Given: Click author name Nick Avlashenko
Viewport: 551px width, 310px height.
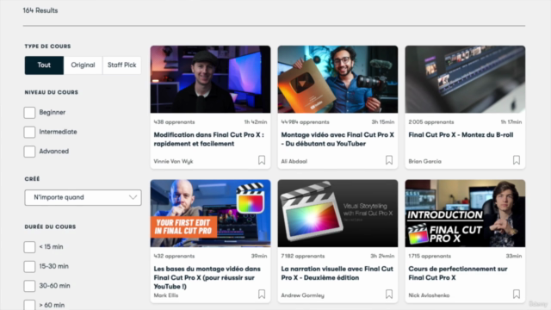Looking at the screenshot, I should [x=429, y=295].
